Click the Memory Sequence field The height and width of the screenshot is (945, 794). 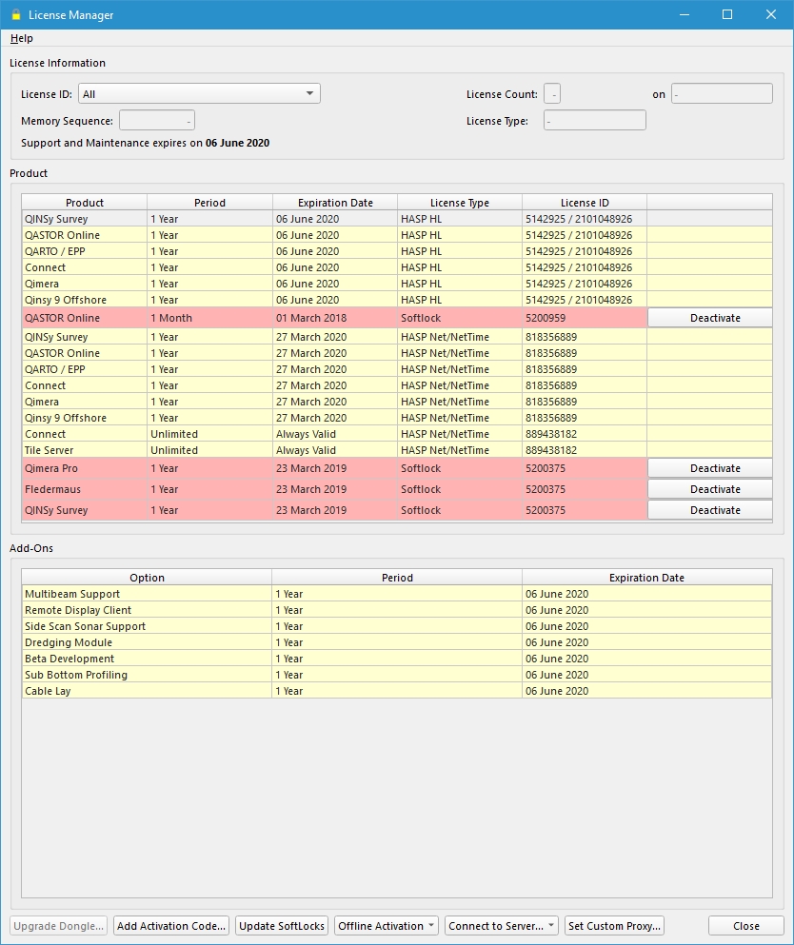(157, 121)
